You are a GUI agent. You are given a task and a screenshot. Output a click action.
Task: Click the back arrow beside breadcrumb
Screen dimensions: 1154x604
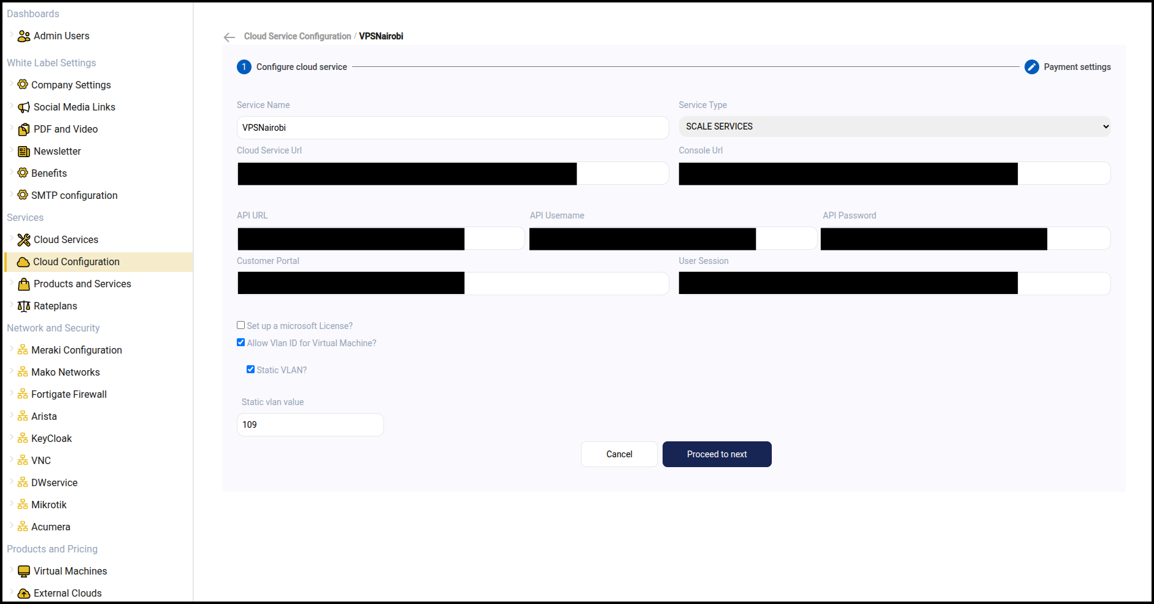click(x=229, y=37)
